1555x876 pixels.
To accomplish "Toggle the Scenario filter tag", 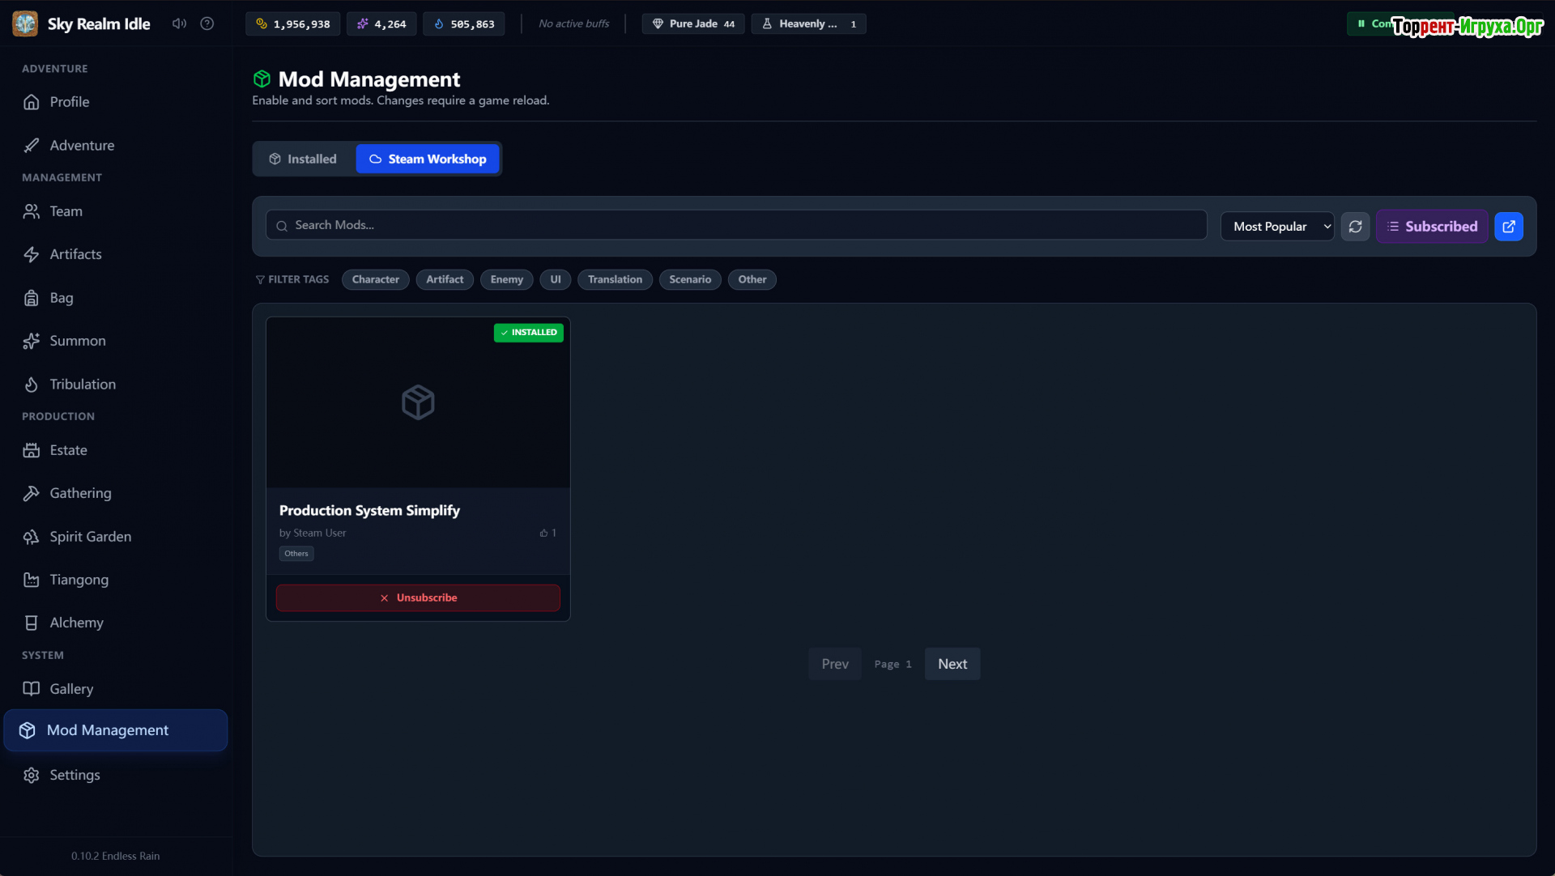I will [689, 279].
